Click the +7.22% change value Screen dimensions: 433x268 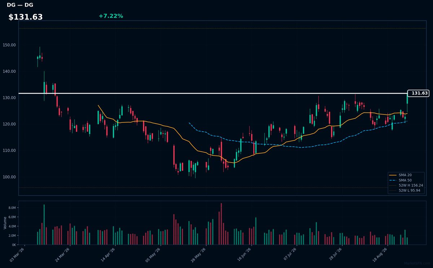coord(111,16)
